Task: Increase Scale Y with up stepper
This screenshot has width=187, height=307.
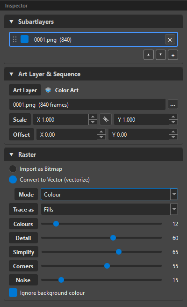Action: (x=173, y=117)
